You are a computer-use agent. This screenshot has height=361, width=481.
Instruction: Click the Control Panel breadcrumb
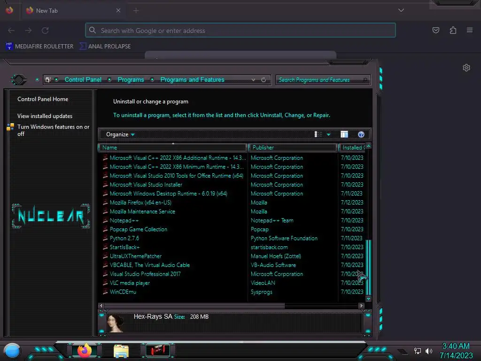tap(83, 80)
